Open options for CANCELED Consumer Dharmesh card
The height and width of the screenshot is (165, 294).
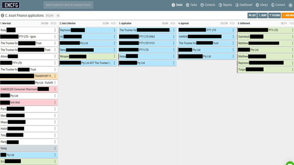pyautogui.click(x=55, y=89)
